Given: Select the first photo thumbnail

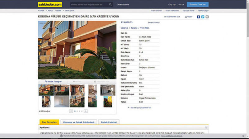Looking at the screenshot, I should [46, 90].
